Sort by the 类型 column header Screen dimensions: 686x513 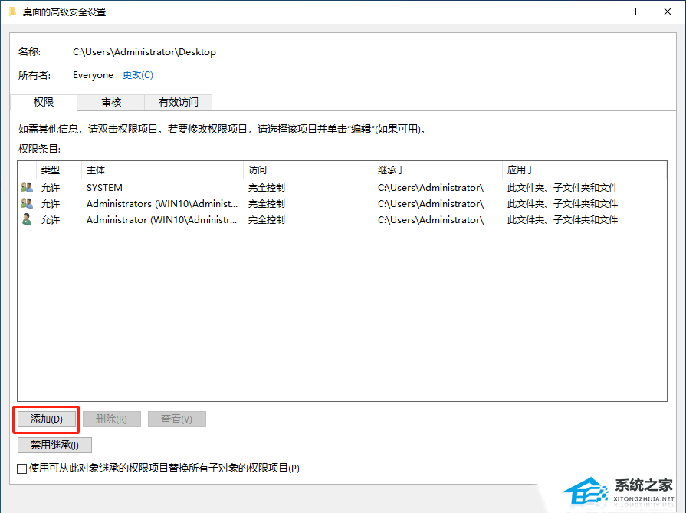(59, 169)
